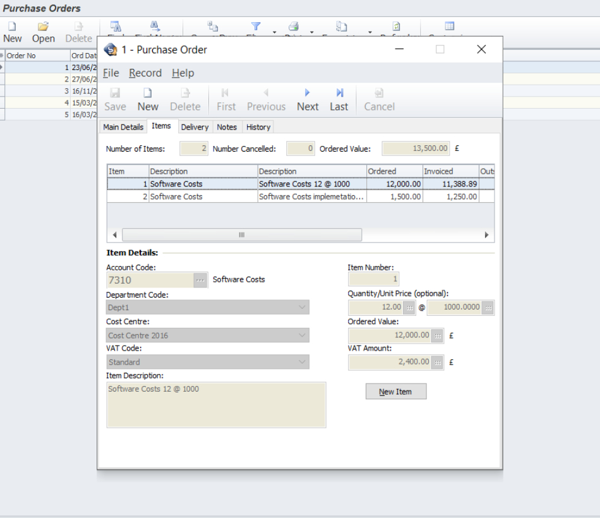Open the Record menu
This screenshot has width=600, height=518.
(145, 73)
